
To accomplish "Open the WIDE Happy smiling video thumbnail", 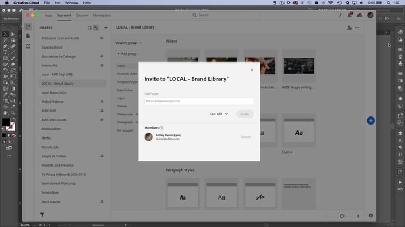I will click(x=299, y=66).
